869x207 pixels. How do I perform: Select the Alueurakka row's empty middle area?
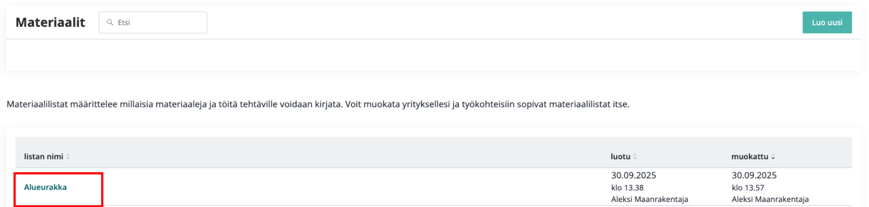click(x=340, y=187)
